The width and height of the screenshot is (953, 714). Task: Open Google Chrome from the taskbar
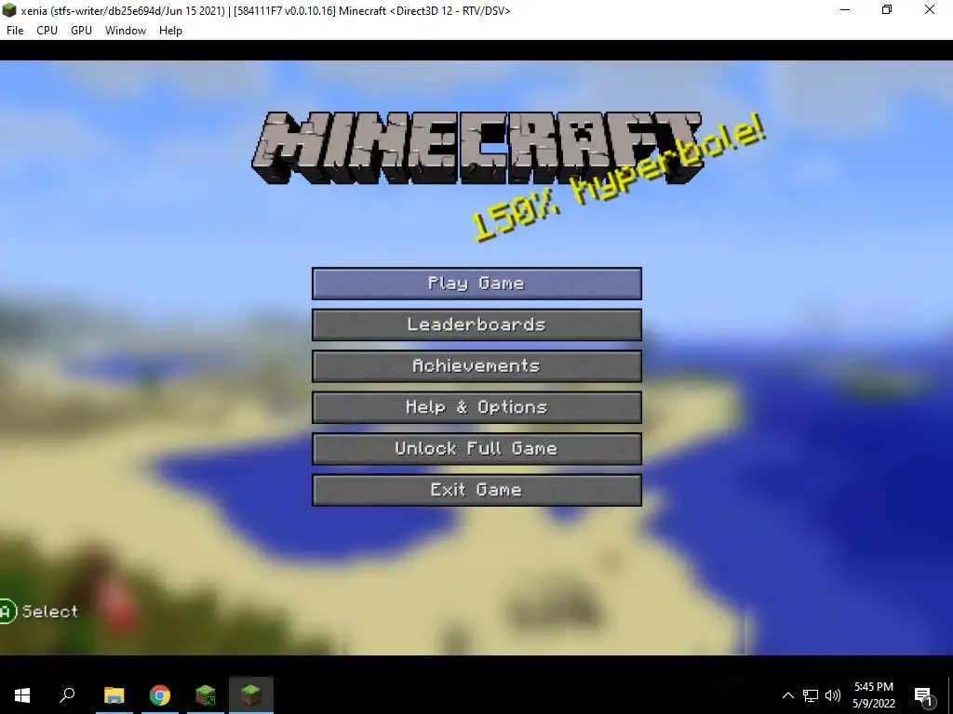160,695
